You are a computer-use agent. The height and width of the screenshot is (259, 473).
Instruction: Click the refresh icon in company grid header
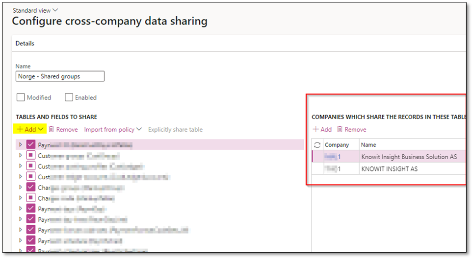[x=317, y=145]
